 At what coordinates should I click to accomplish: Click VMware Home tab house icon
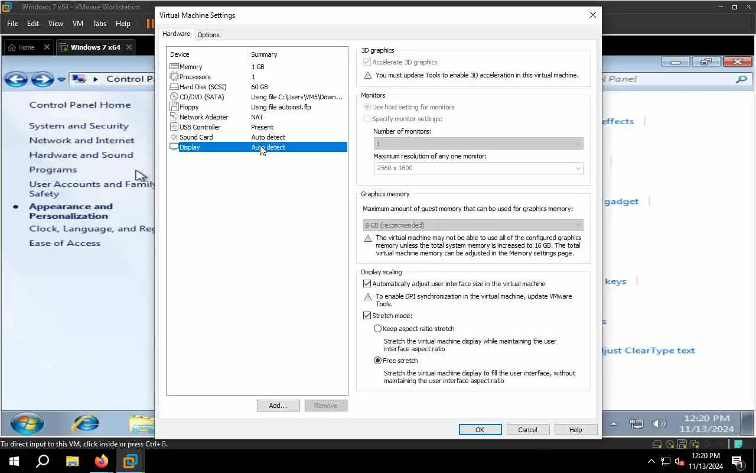pos(12,47)
